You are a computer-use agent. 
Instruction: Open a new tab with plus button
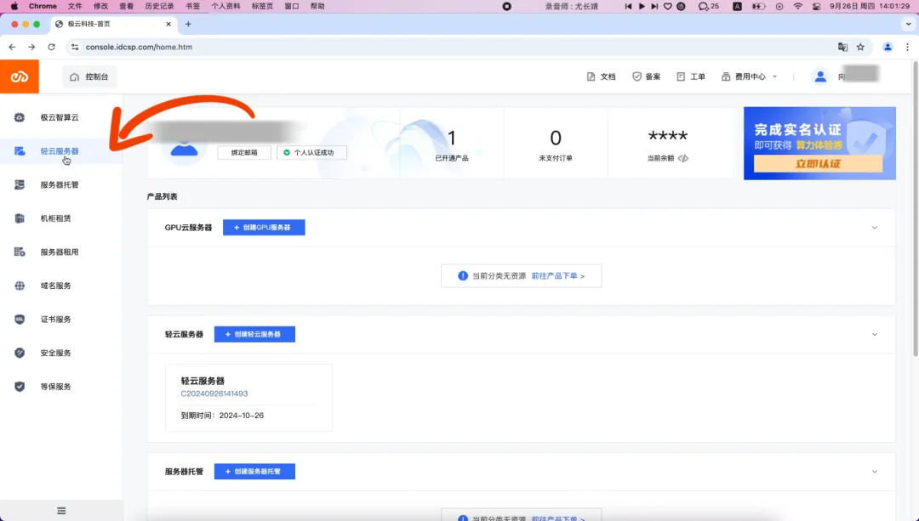pyautogui.click(x=188, y=24)
